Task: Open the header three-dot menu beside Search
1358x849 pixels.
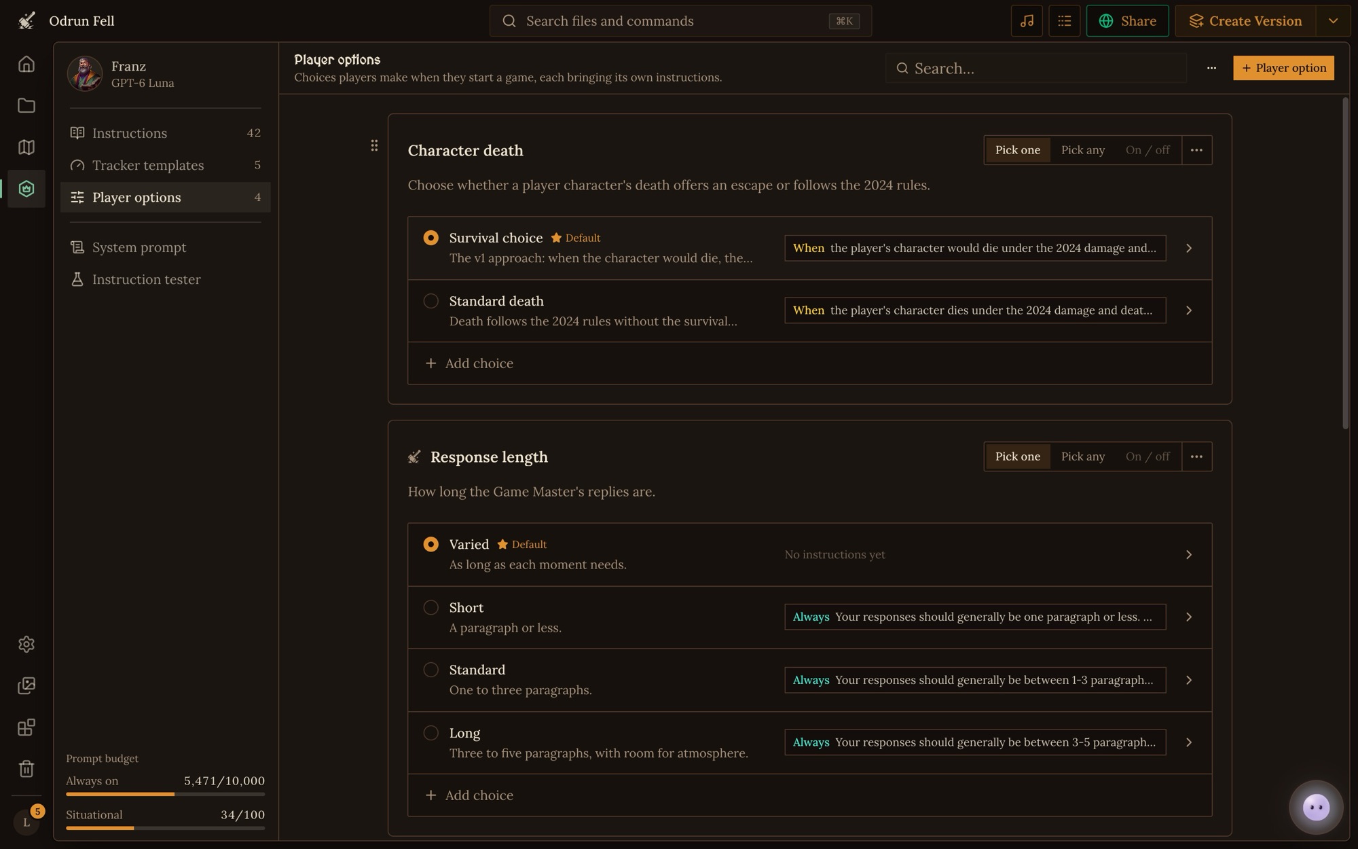Action: coord(1211,68)
